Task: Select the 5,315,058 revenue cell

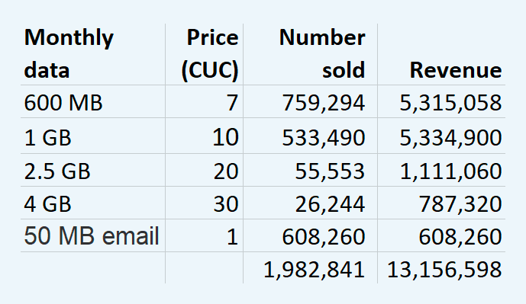Action: (441, 101)
